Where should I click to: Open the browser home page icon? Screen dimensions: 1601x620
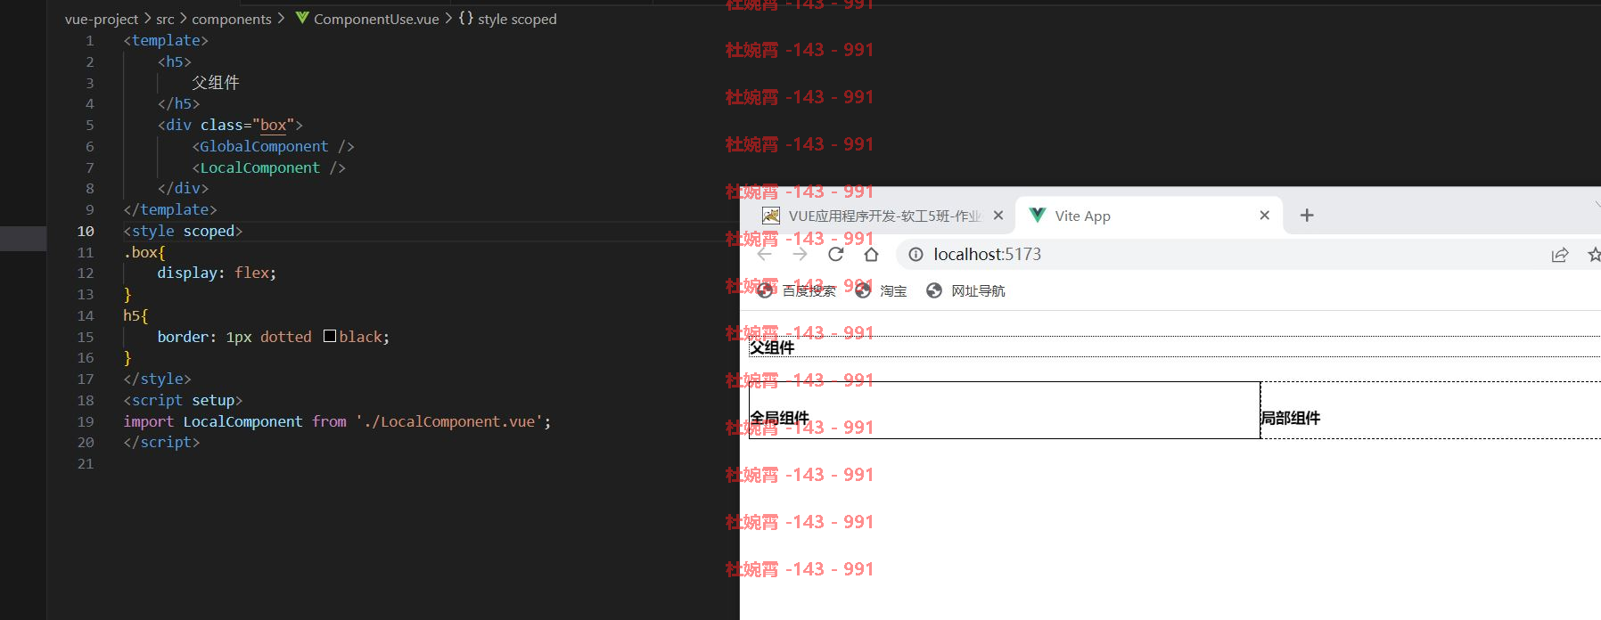point(871,255)
